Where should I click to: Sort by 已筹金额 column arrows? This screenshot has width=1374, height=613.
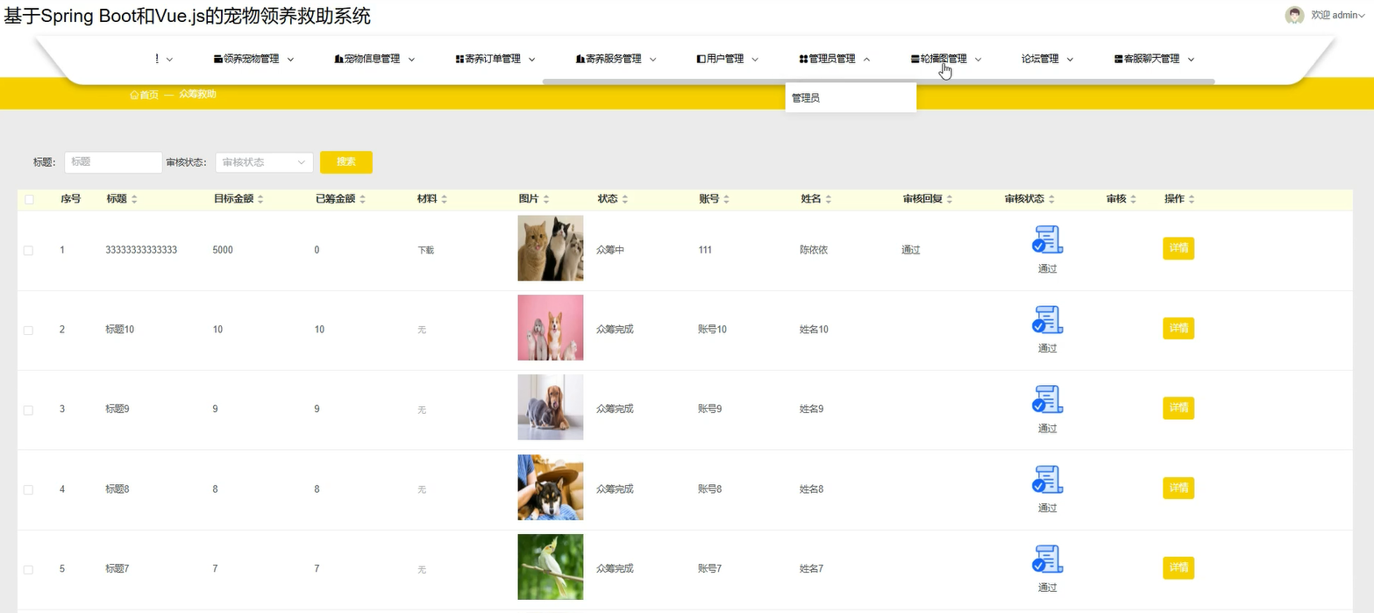point(362,200)
